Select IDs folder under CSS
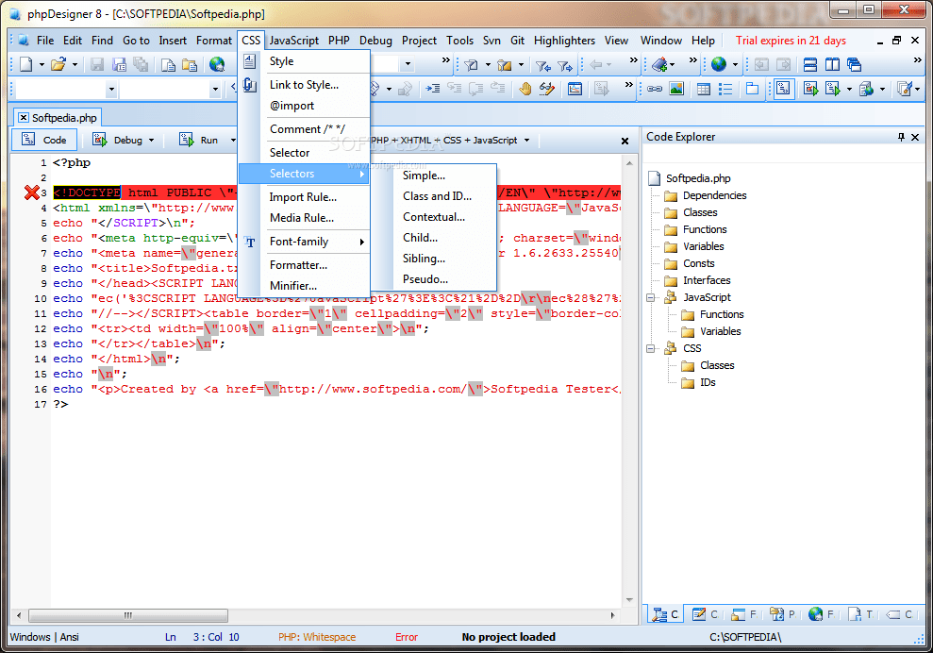This screenshot has width=933, height=653. (698, 382)
